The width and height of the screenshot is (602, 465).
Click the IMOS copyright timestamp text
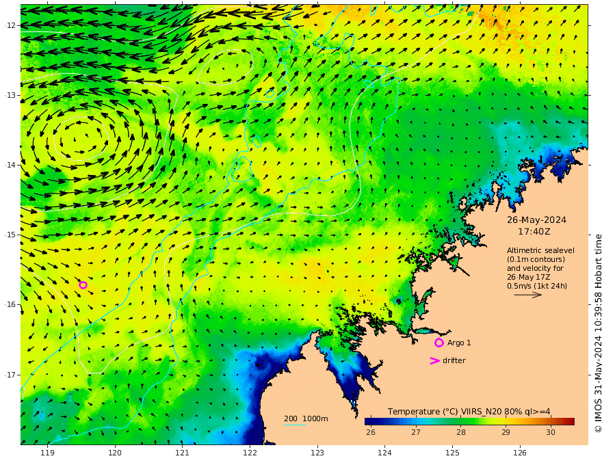point(597,333)
